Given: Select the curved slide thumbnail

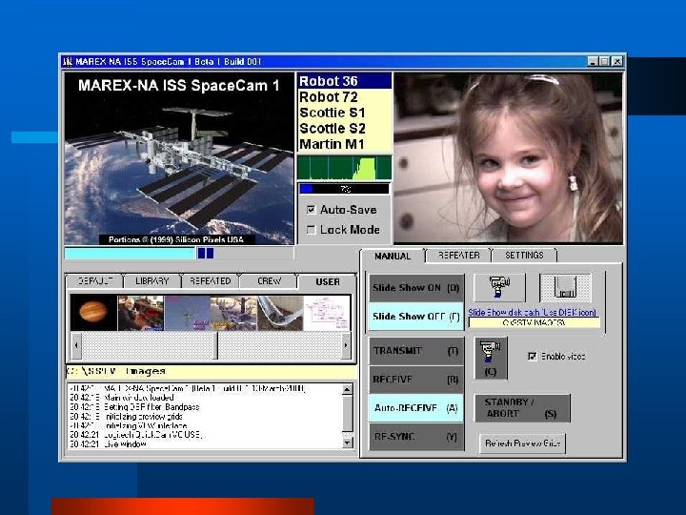Looking at the screenshot, I should pos(280,313).
